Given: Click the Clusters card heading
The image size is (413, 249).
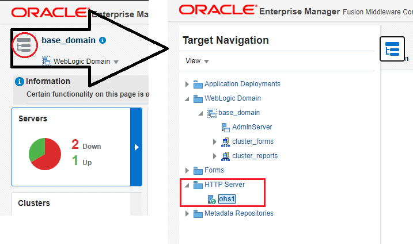Looking at the screenshot, I should (x=34, y=203).
